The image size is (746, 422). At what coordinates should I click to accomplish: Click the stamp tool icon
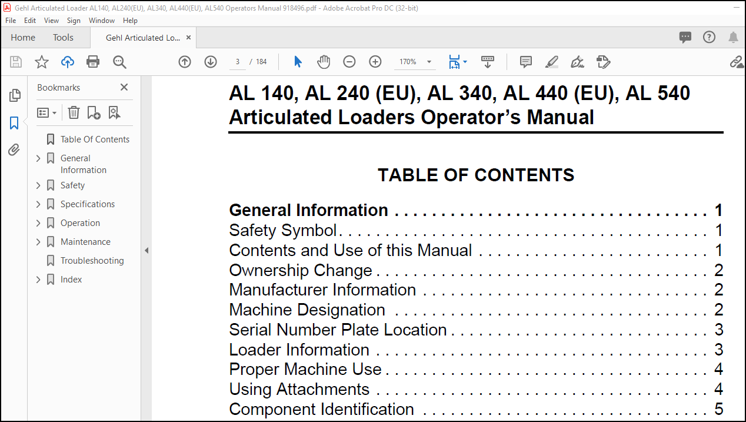[x=603, y=62]
